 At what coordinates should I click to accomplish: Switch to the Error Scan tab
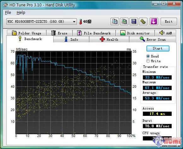click(x=152, y=39)
